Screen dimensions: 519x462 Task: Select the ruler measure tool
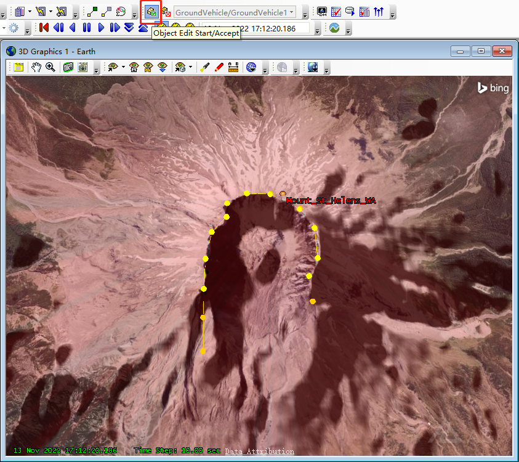tap(233, 67)
